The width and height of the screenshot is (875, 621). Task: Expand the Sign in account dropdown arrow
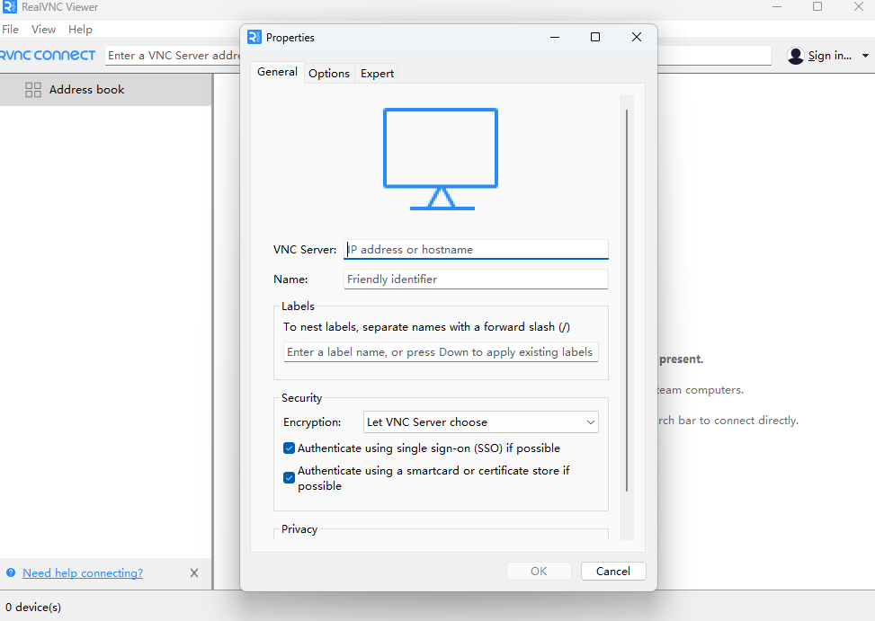coord(865,56)
